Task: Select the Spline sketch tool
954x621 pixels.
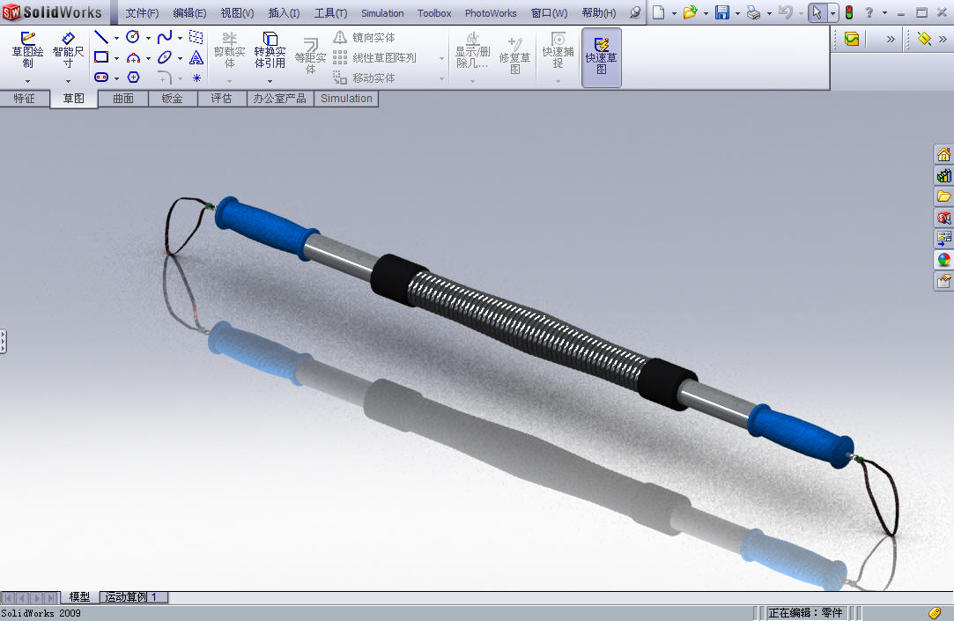Action: tap(164, 38)
